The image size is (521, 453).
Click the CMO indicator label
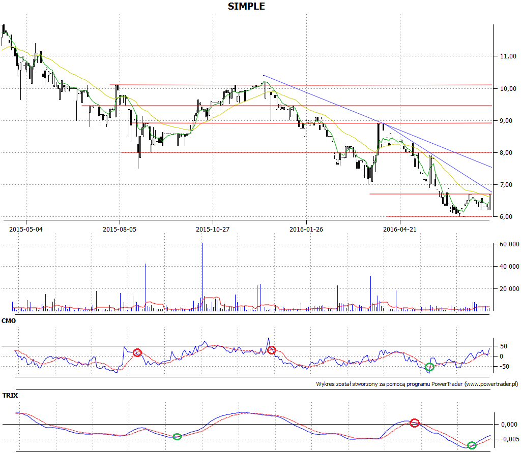point(9,320)
